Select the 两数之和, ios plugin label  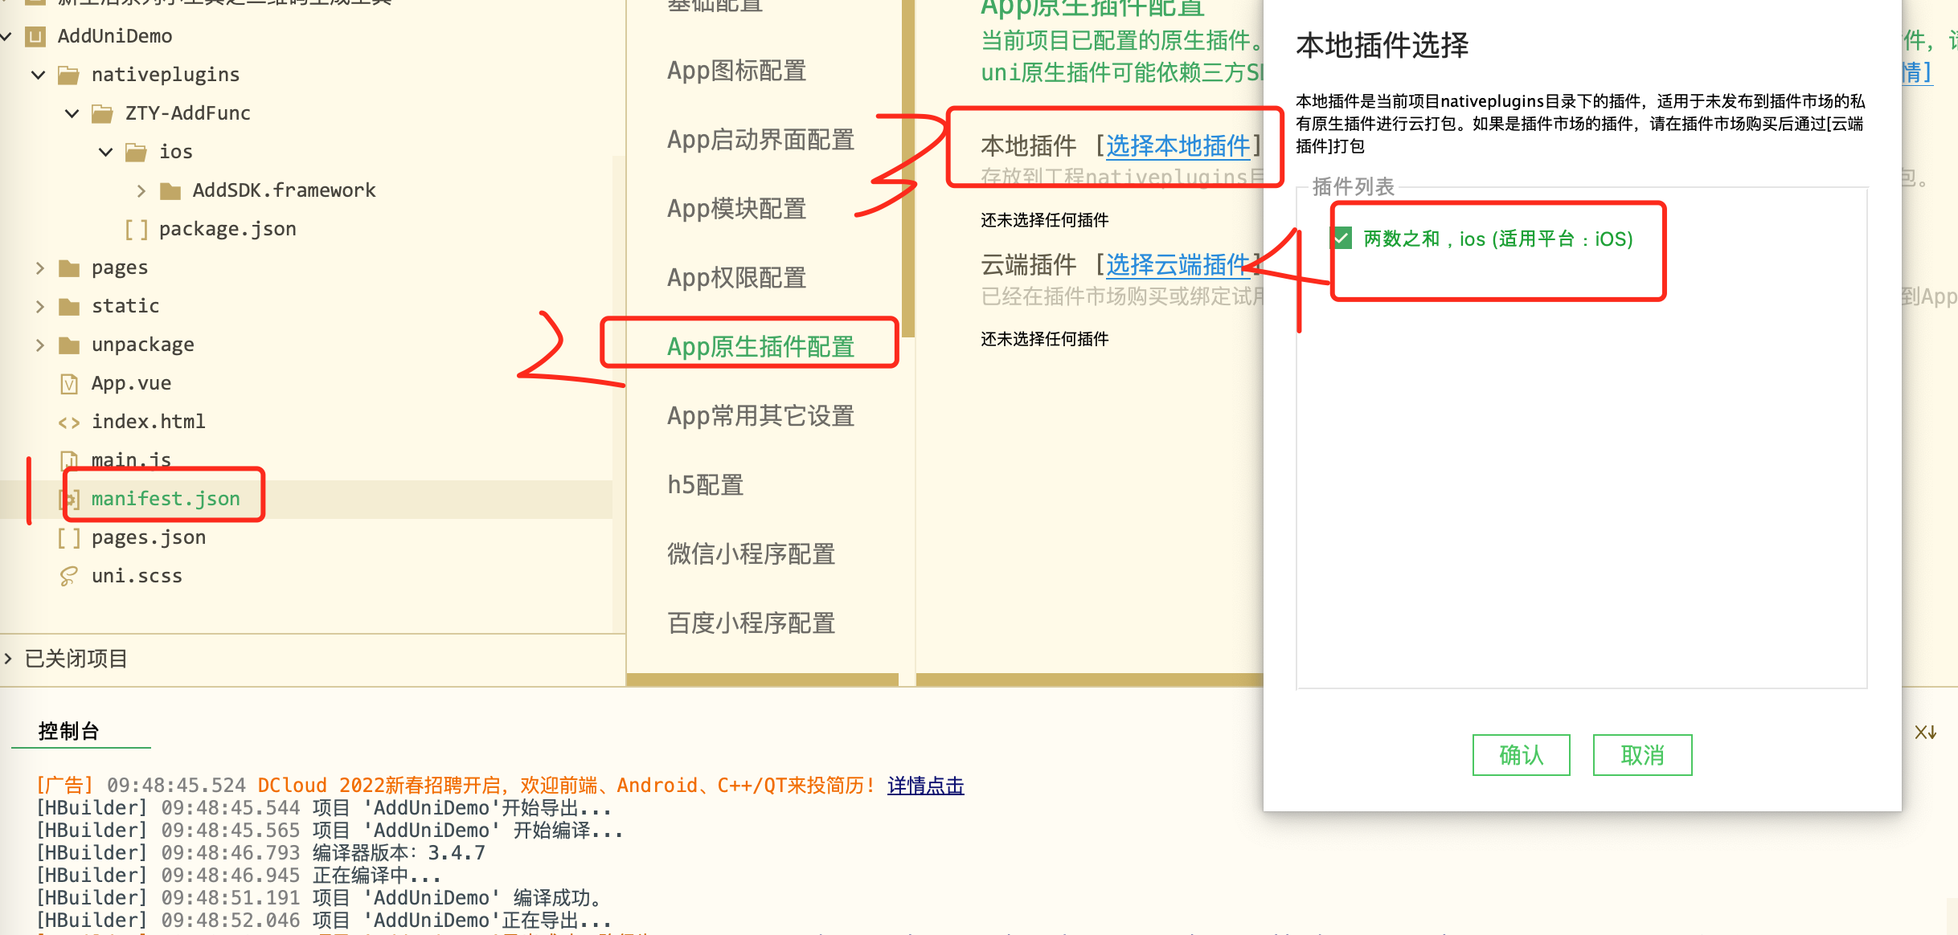(x=1498, y=239)
